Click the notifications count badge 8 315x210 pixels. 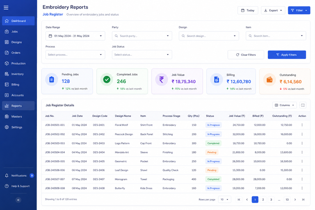[32, 176]
